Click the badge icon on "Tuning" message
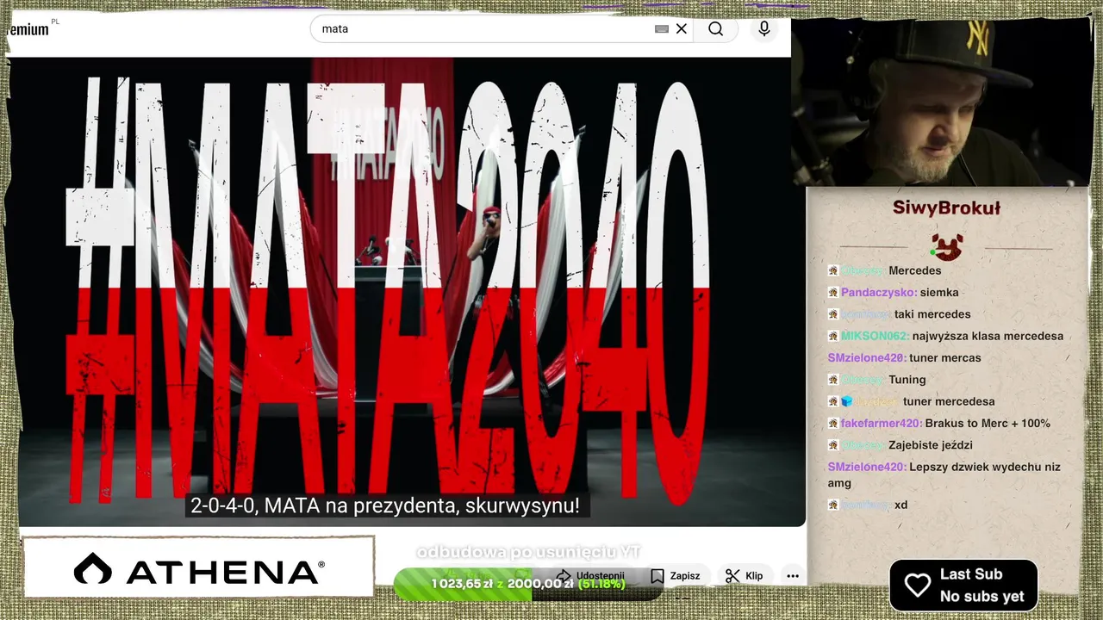The image size is (1103, 620). tap(833, 380)
